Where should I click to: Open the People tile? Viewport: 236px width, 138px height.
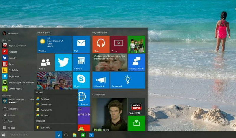[x=46, y=62]
